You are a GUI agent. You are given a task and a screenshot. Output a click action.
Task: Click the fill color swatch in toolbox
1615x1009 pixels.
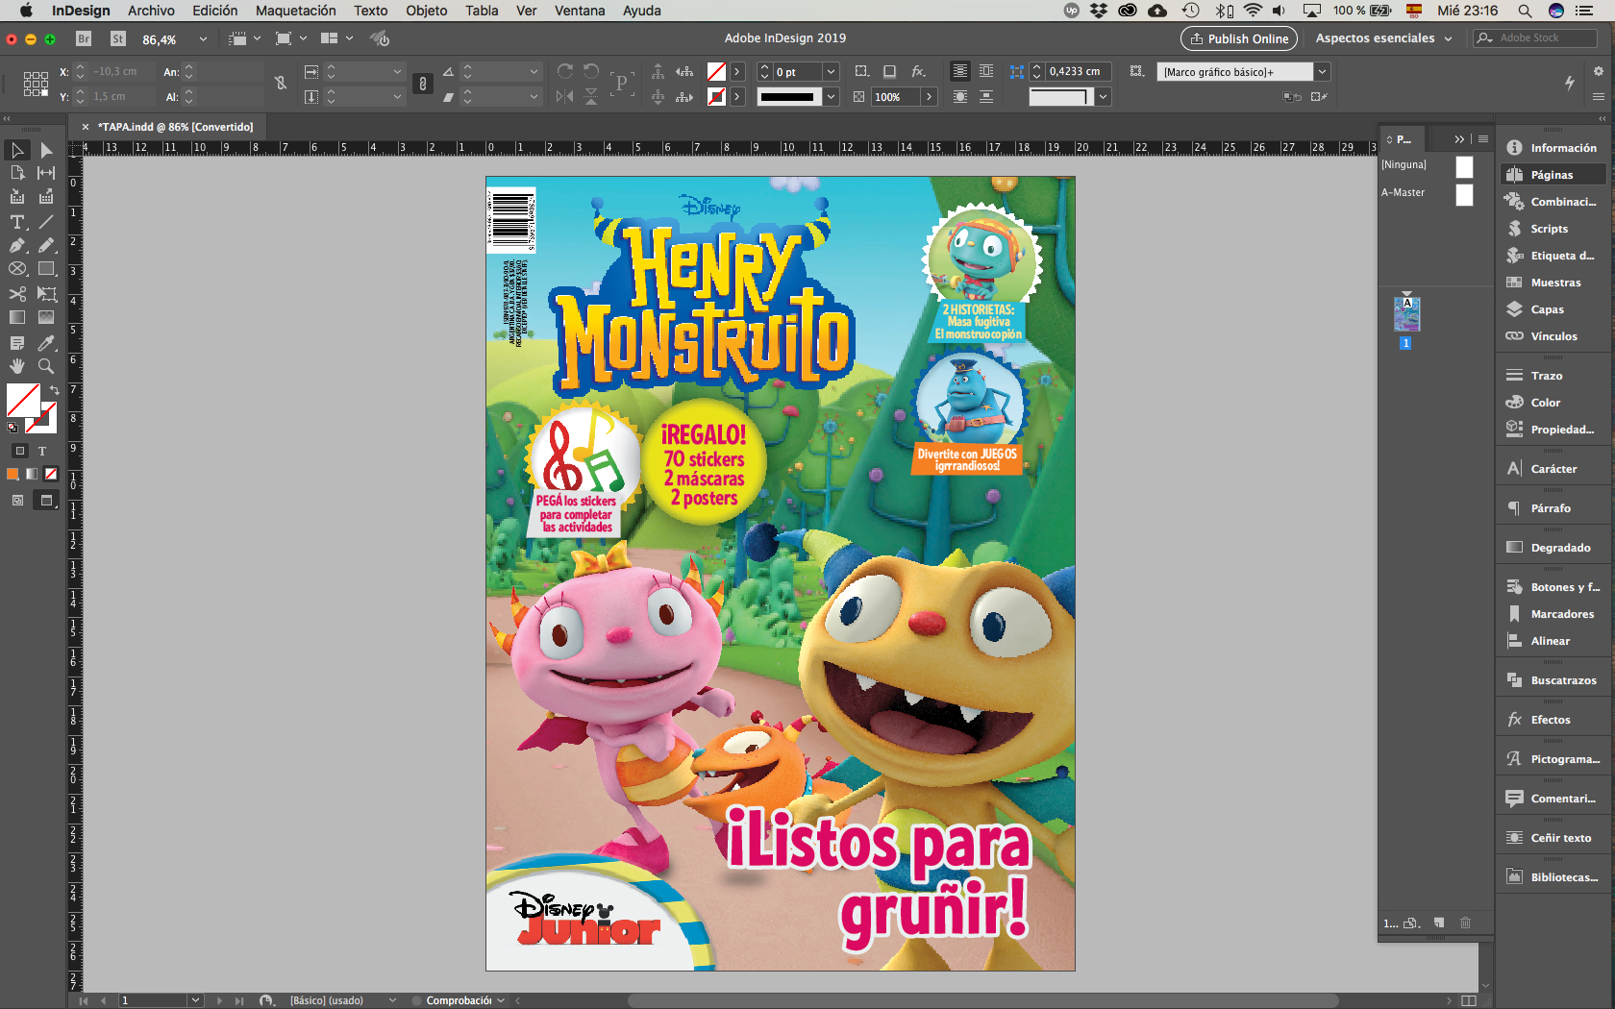click(x=23, y=400)
